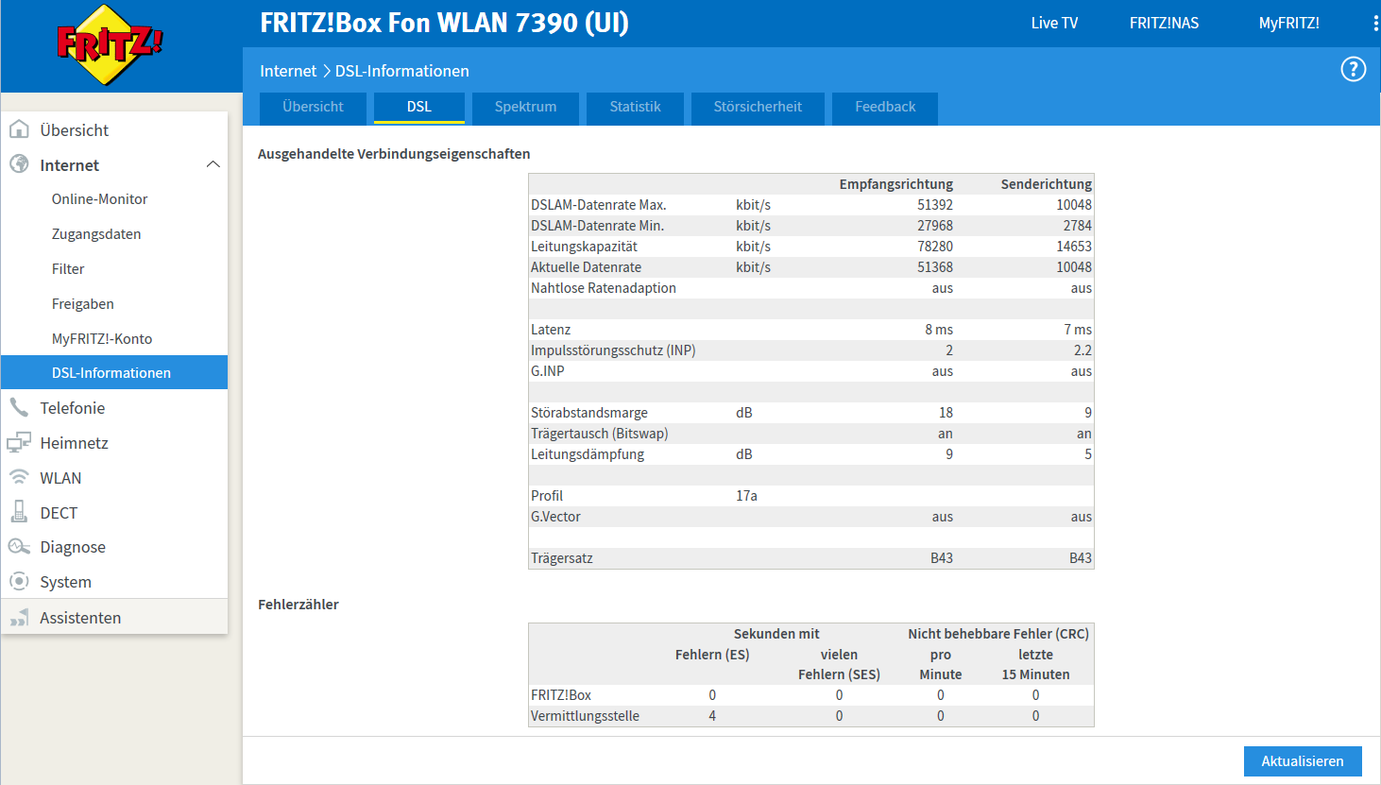Click the Vermittlungsstelle row label

585,716
